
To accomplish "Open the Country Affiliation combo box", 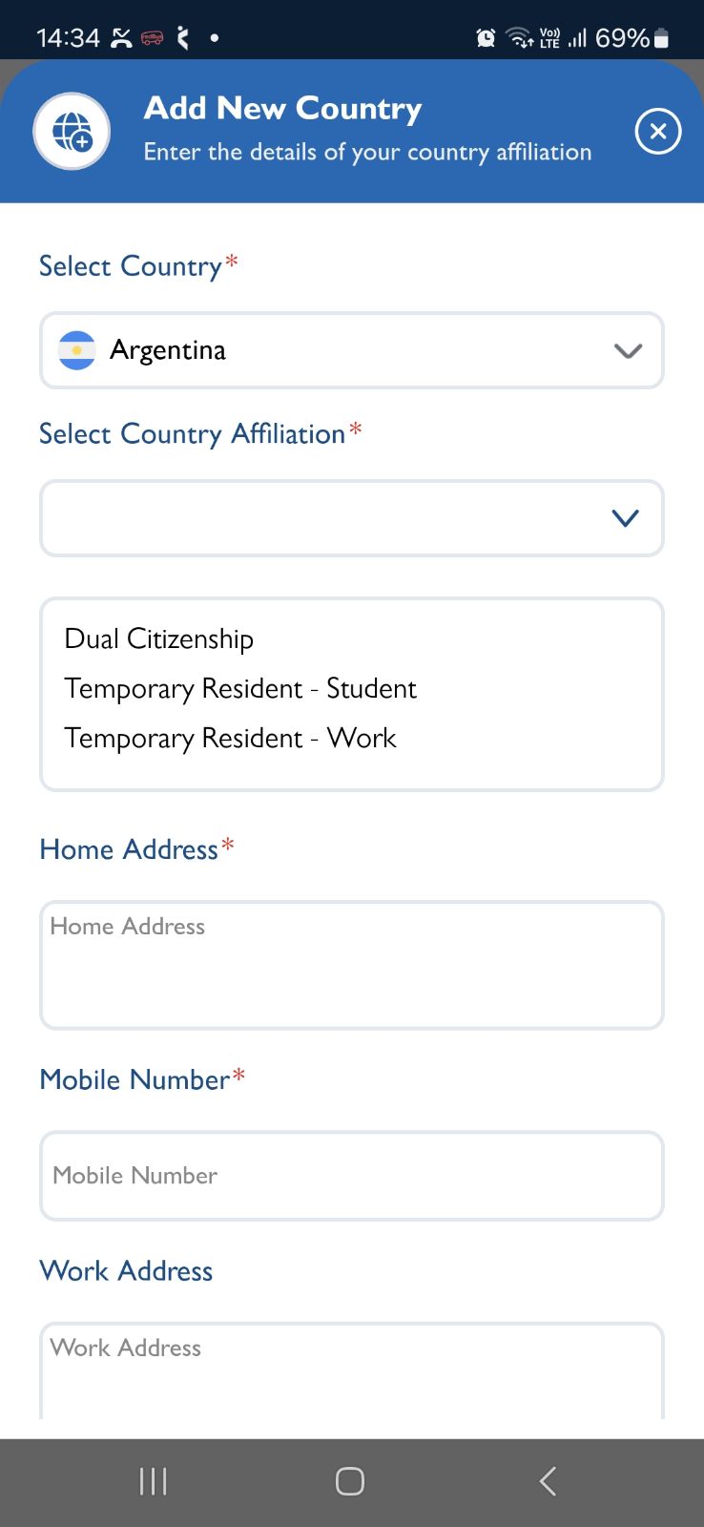I will click(324, 518).
